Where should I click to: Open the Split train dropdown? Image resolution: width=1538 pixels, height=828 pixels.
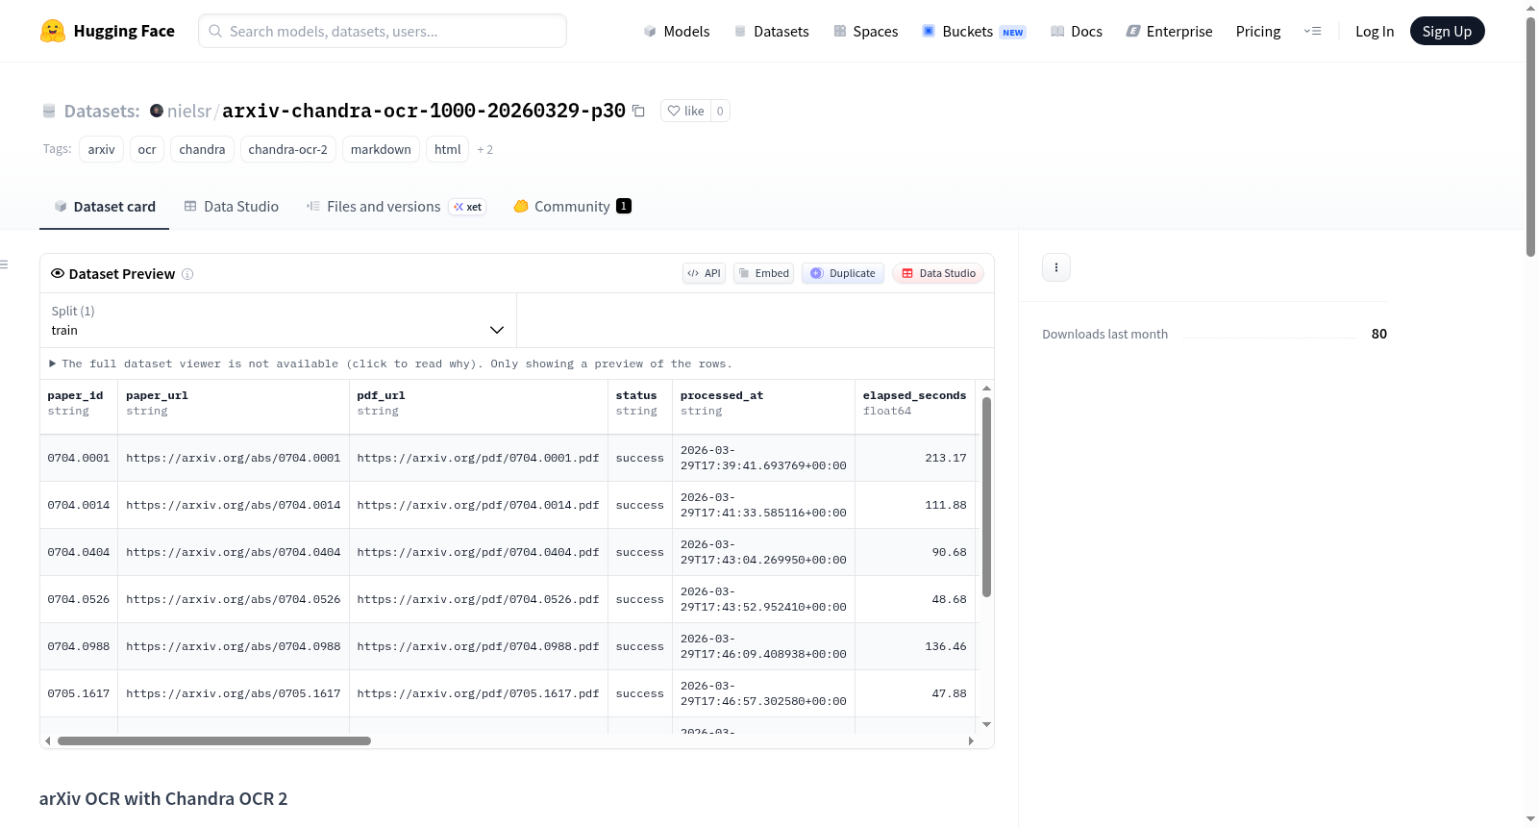[278, 320]
